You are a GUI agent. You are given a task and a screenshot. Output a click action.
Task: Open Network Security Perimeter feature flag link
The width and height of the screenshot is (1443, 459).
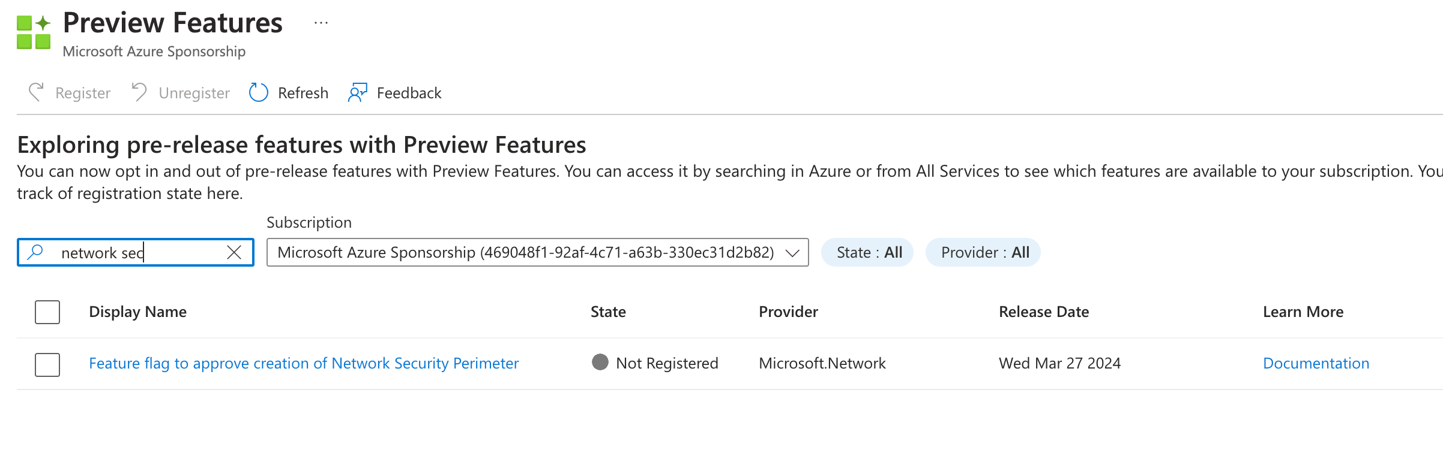pyautogui.click(x=304, y=363)
